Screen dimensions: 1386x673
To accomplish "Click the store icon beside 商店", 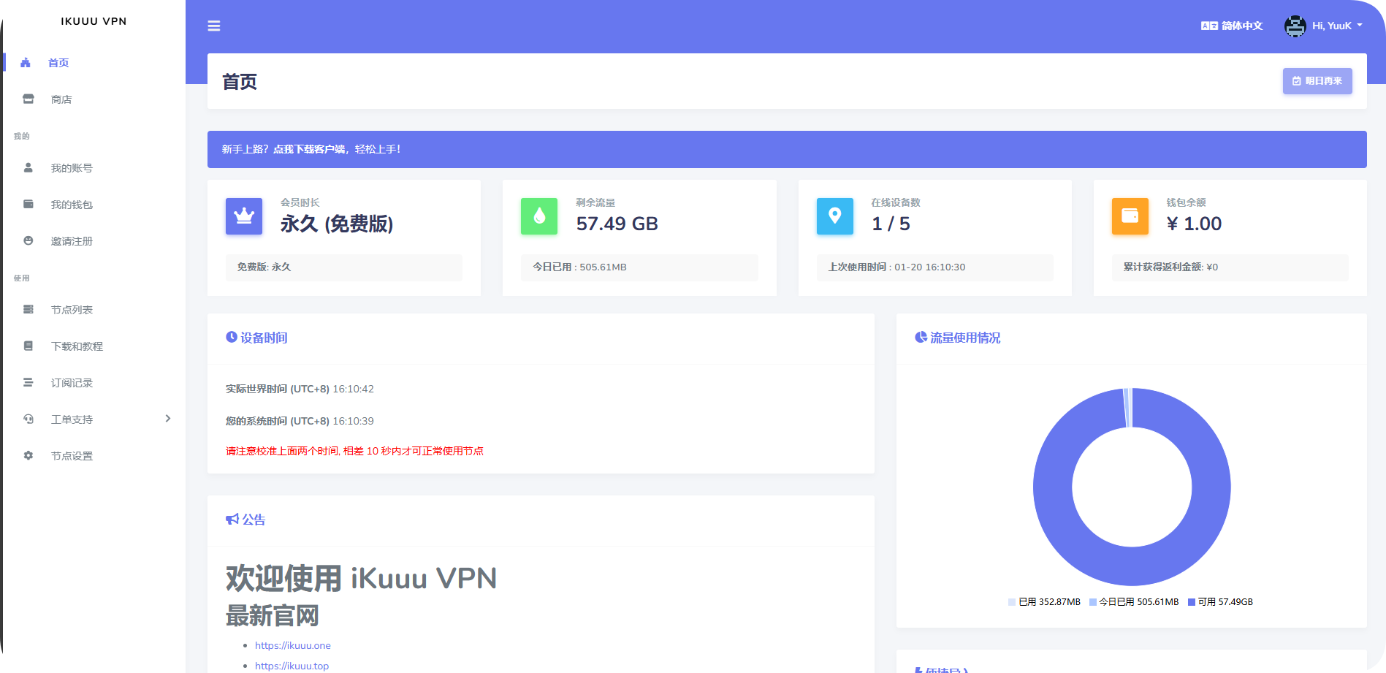I will click(x=28, y=99).
